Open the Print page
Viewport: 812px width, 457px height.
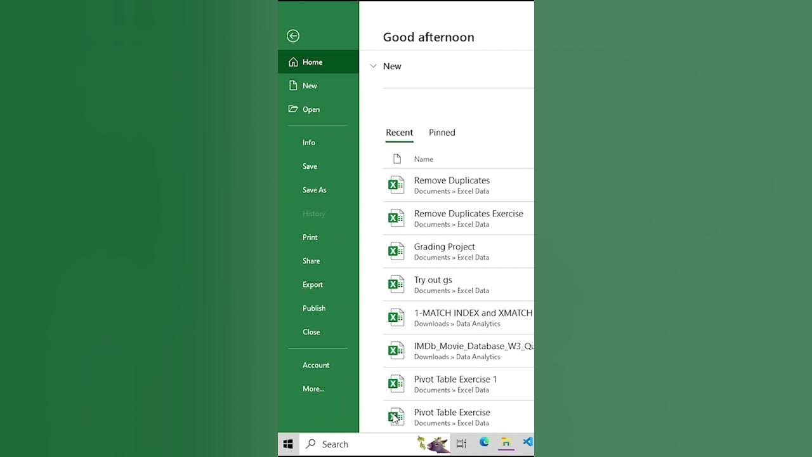click(310, 237)
